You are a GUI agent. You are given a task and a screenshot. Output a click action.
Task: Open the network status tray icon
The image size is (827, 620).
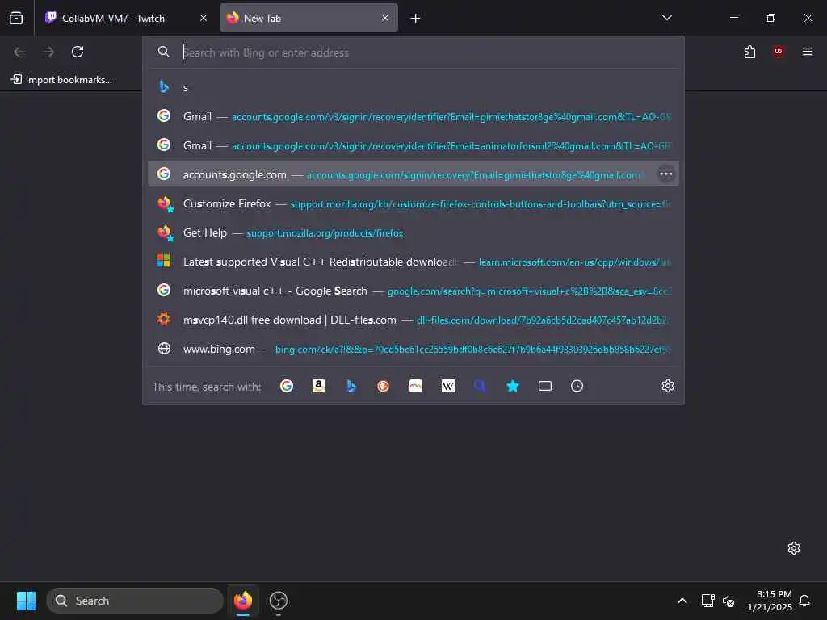(x=707, y=601)
